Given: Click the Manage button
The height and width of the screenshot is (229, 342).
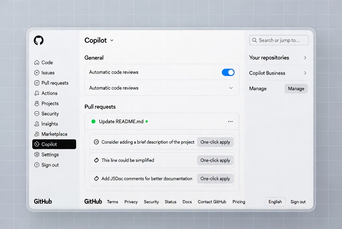Looking at the screenshot, I should (x=296, y=89).
